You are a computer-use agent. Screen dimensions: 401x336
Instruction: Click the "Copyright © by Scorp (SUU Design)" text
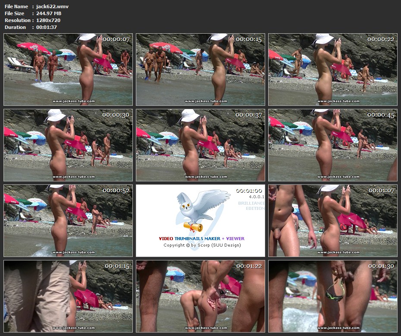click(x=202, y=245)
